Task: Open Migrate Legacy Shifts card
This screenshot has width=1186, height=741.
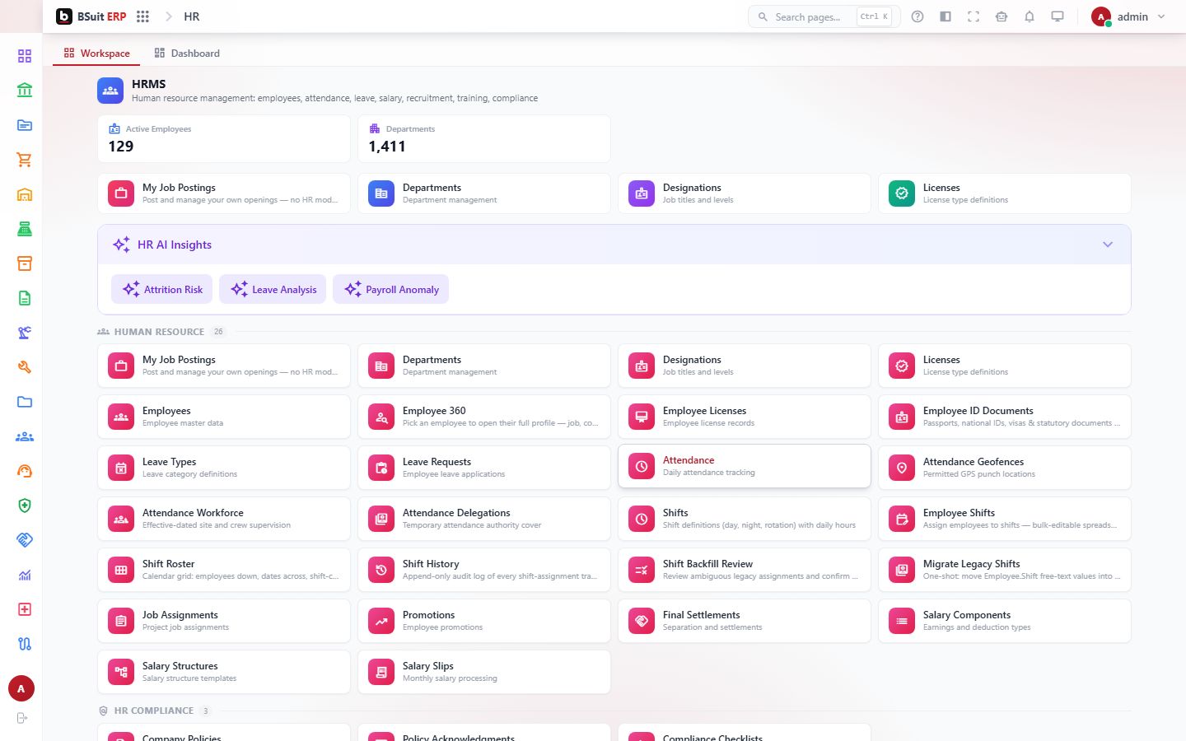Action: 1005,570
